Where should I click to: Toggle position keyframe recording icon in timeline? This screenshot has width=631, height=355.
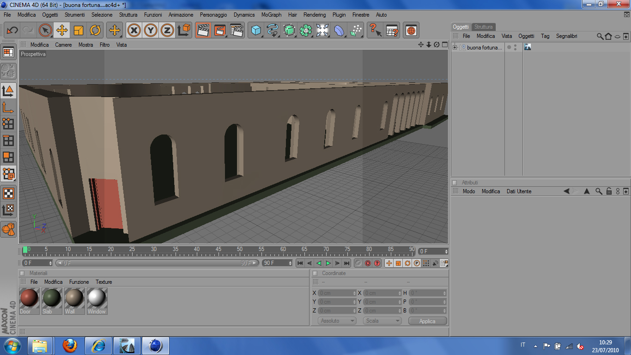pos(389,263)
